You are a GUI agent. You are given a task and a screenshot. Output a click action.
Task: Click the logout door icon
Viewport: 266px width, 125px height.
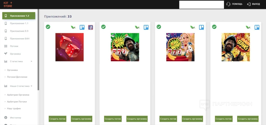[249, 4]
